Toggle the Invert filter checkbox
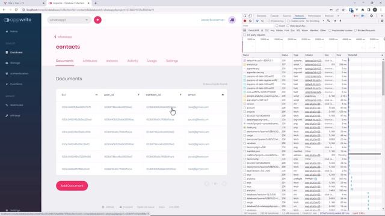 coord(277,26)
